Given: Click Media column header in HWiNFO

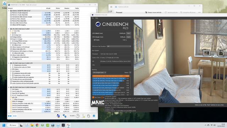Looking at the screenshot, I should 77,8.
